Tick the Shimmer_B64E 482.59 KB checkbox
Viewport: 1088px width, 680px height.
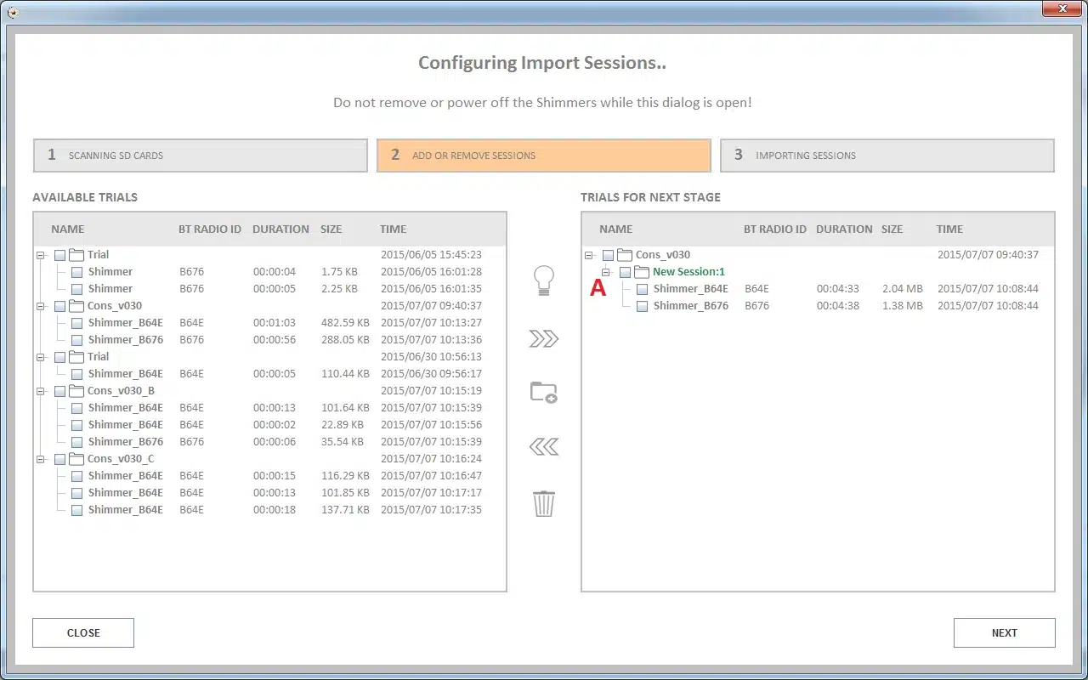point(76,323)
